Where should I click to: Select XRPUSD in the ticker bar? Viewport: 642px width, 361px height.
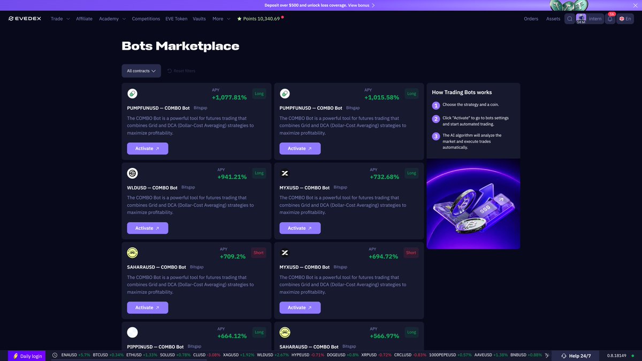(x=376, y=356)
